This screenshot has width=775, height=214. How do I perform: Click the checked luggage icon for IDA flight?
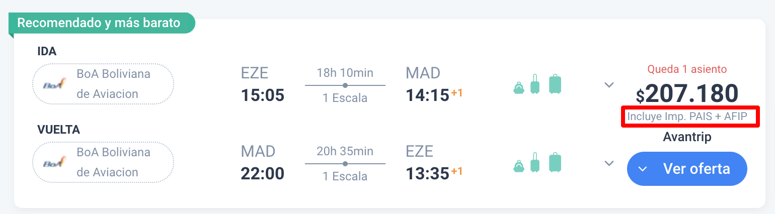[555, 84]
